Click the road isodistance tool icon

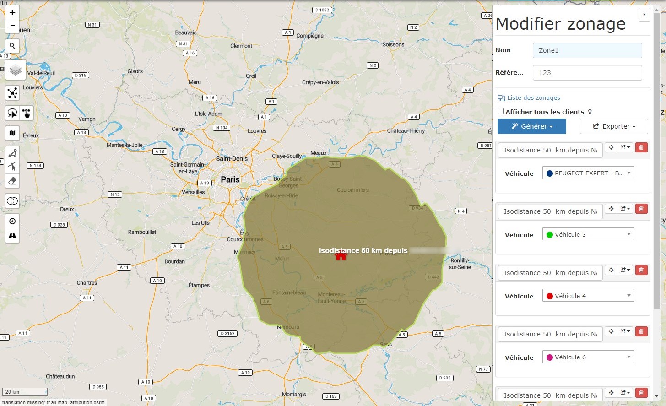(x=12, y=235)
